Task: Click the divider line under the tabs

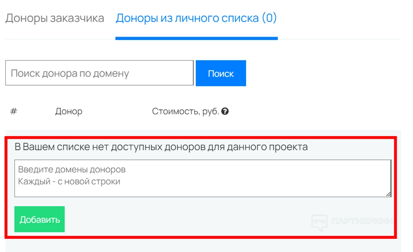Action: click(338, 39)
